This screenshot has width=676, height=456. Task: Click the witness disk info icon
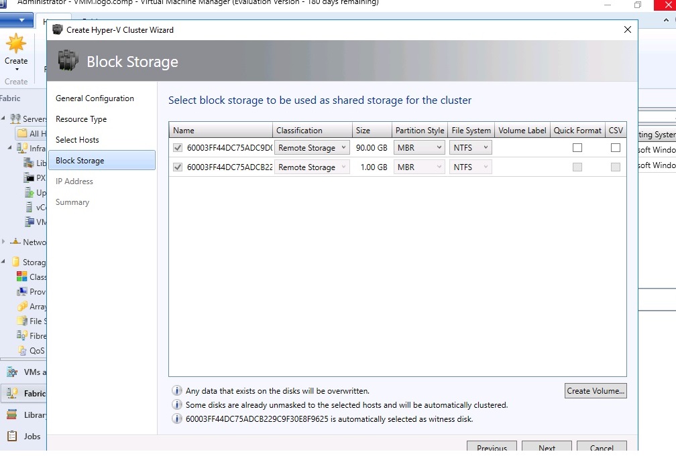pos(177,419)
